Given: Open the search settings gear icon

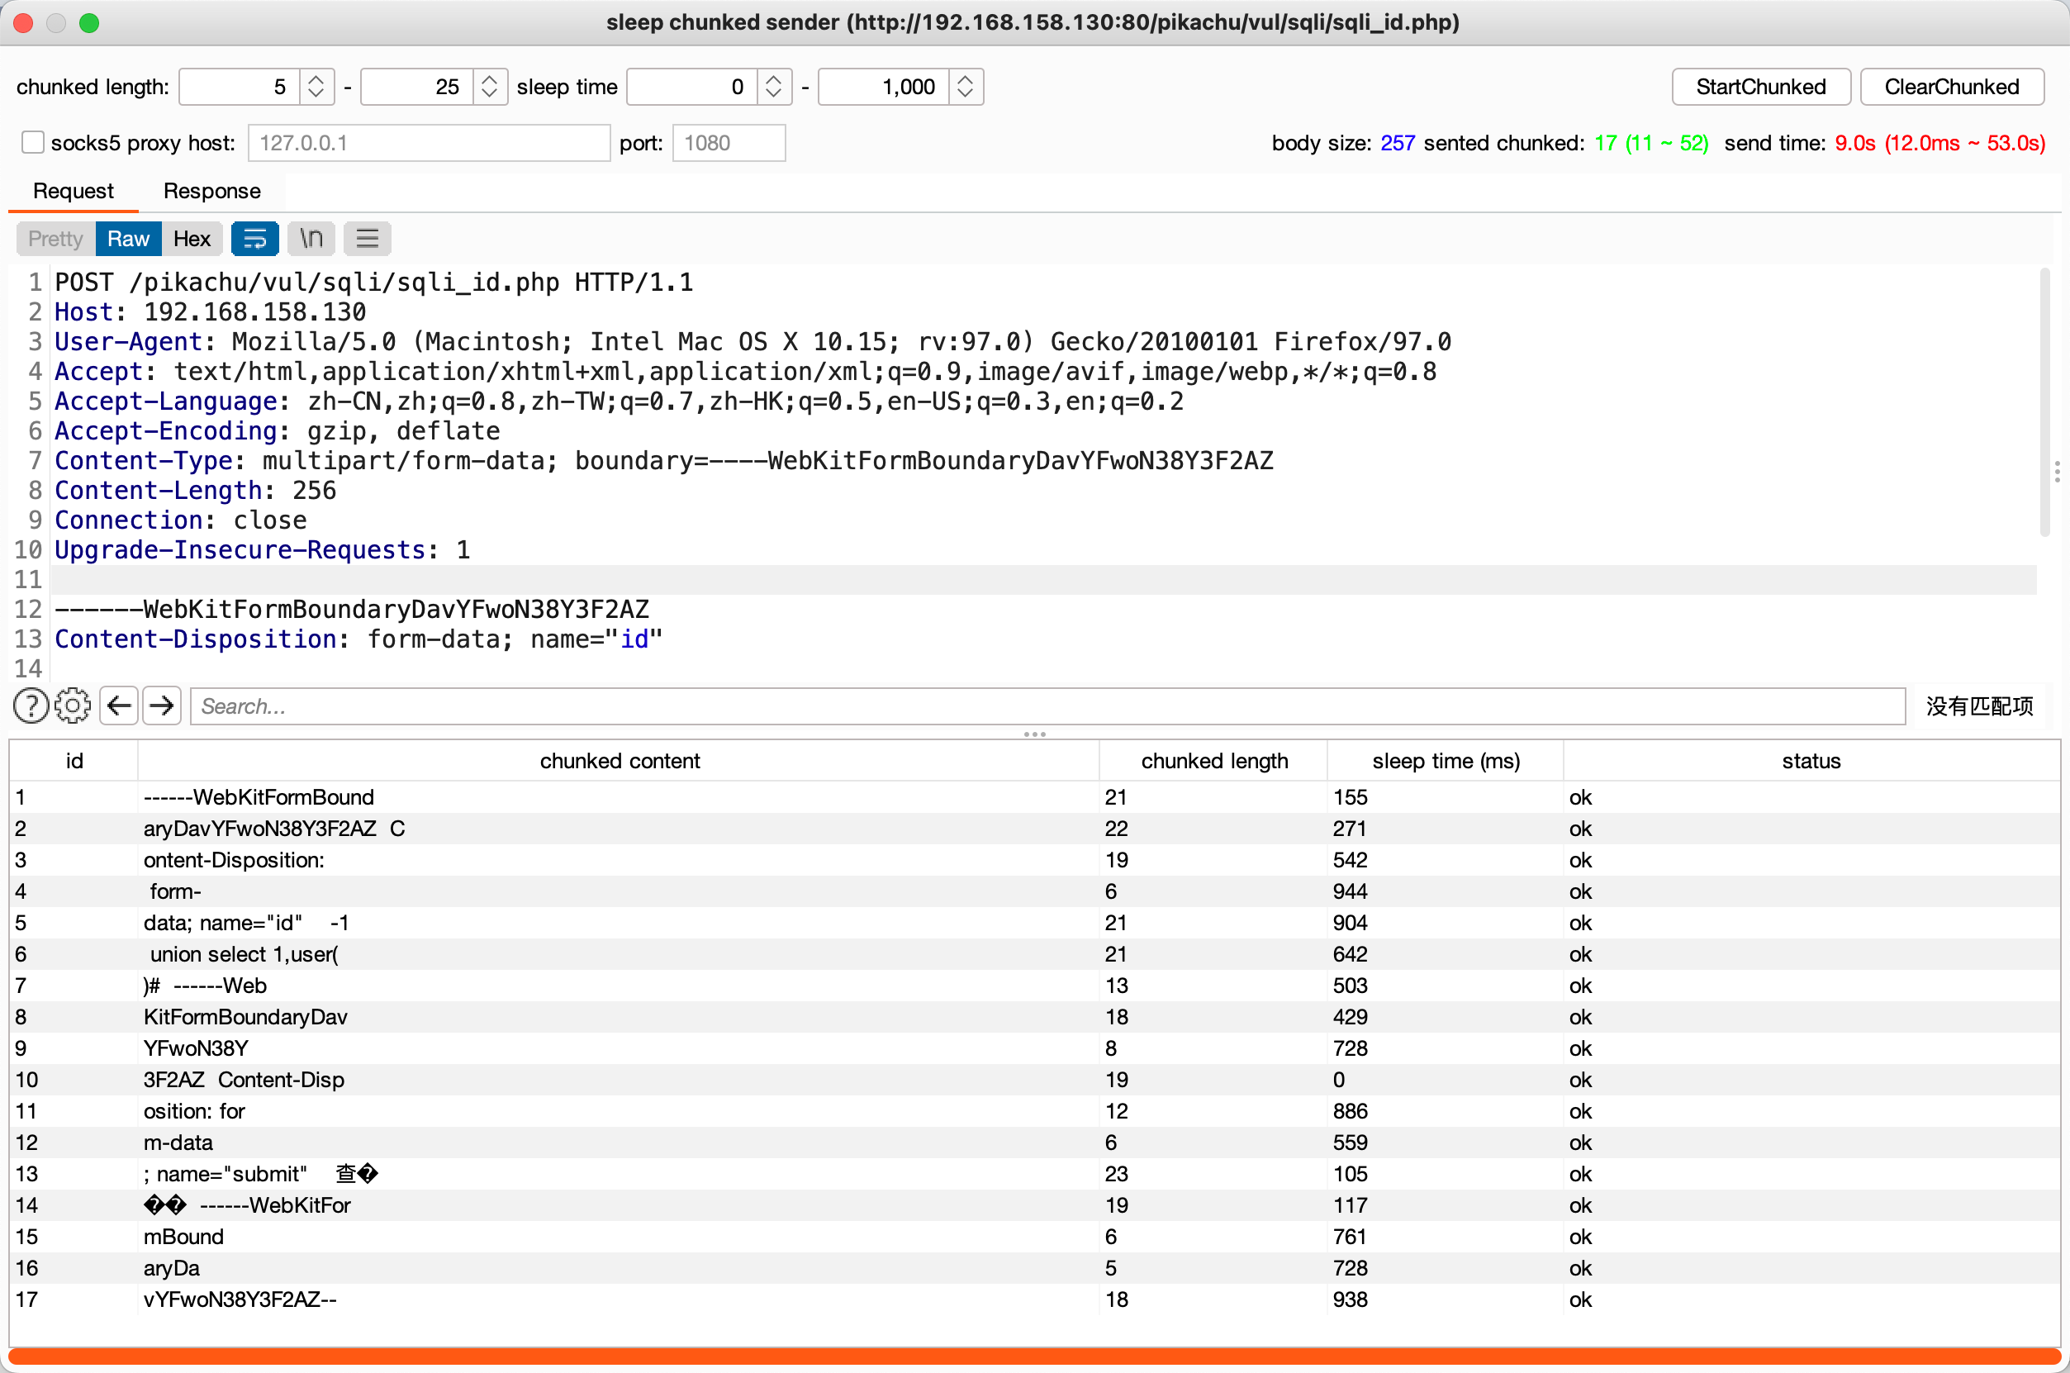Looking at the screenshot, I should coord(73,706).
